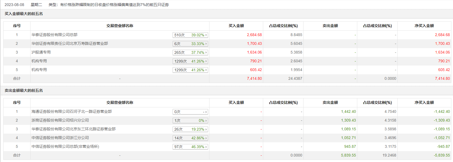Click the 2023-08-08 date at top

[x=14, y=5]
